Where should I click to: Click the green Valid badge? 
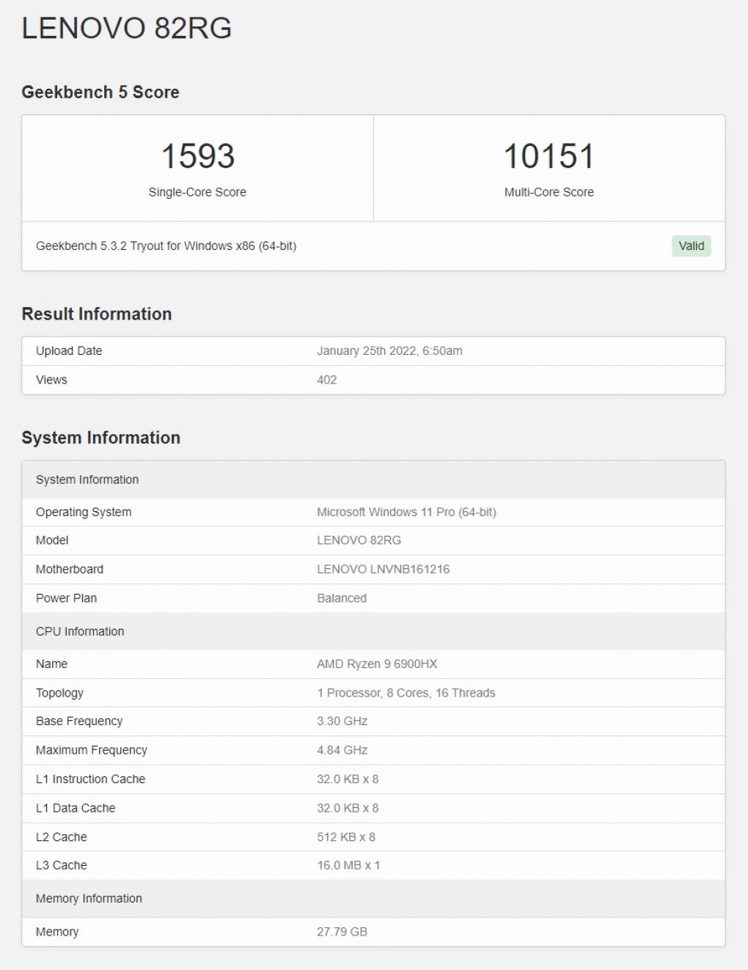click(691, 246)
